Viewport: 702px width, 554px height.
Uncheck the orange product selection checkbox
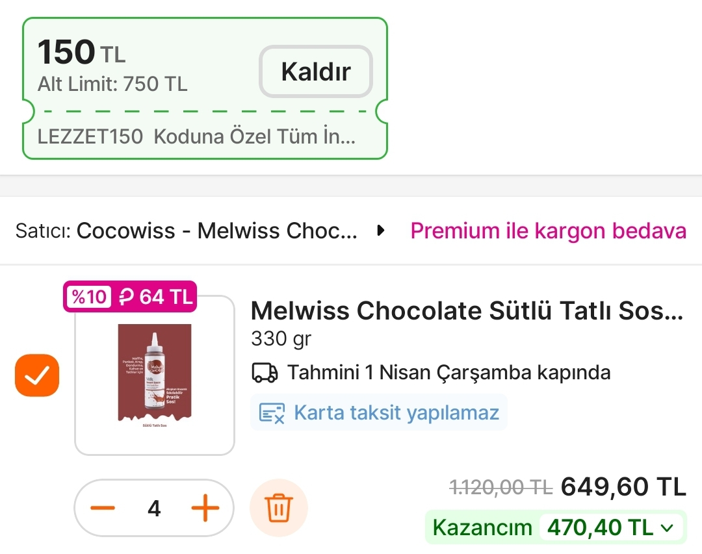pos(37,375)
